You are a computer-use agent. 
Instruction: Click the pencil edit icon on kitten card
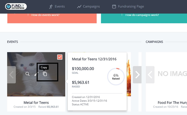(36, 74)
